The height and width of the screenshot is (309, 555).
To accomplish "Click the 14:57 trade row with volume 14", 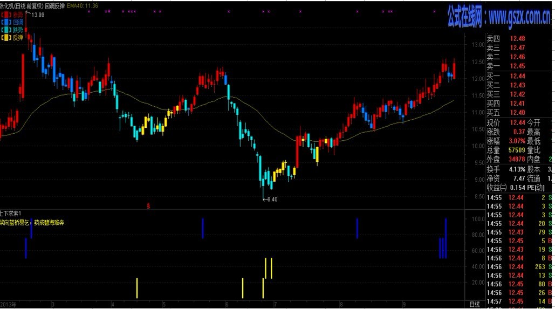I will tap(520, 301).
